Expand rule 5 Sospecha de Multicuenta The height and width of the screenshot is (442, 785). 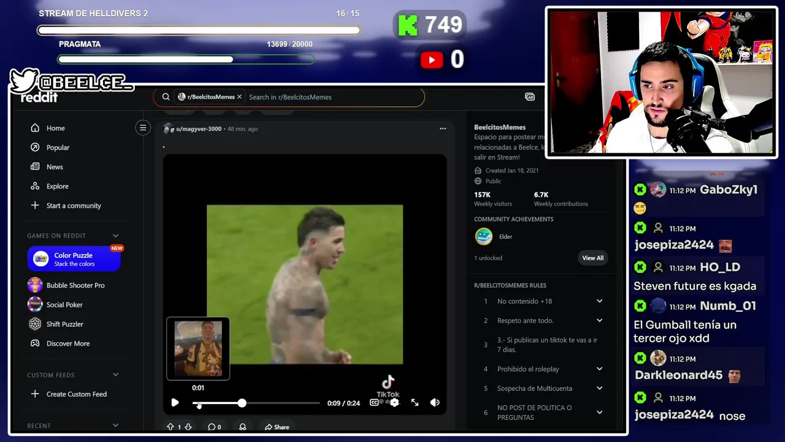599,389
